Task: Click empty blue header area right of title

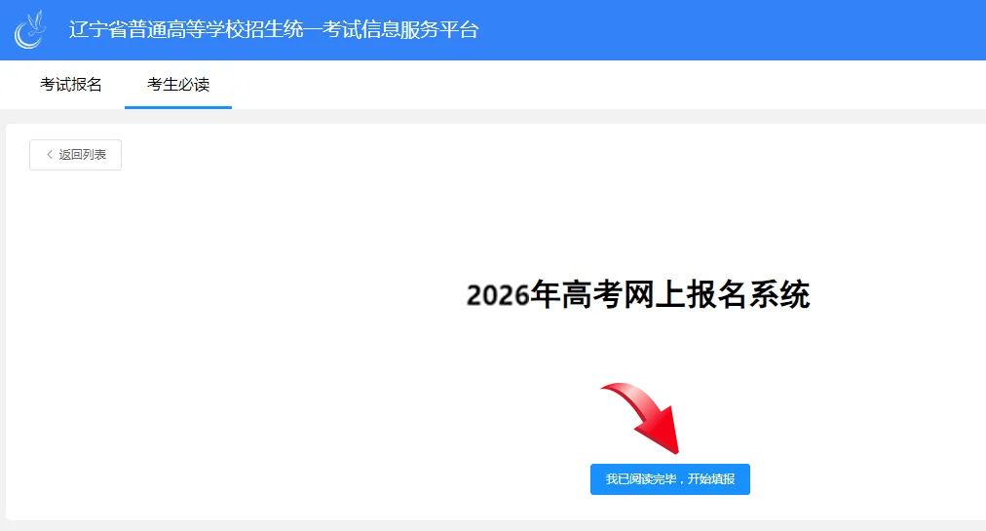Action: pos(731,30)
